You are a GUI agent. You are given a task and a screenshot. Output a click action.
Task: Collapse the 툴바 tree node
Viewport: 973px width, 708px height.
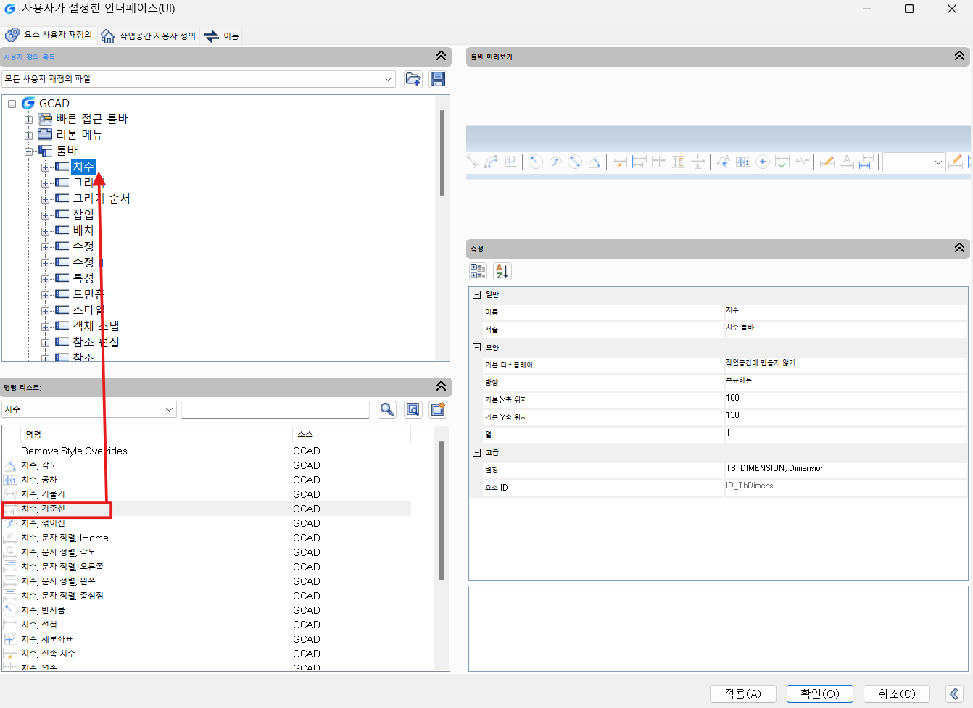tap(29, 151)
